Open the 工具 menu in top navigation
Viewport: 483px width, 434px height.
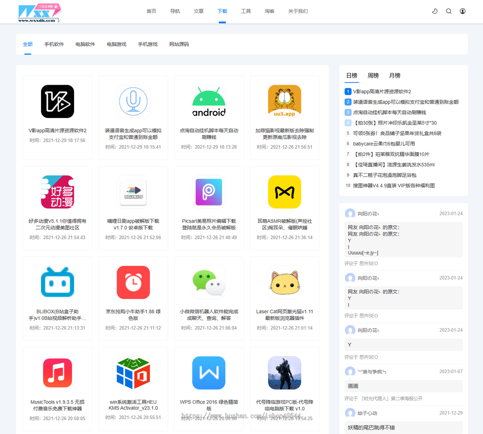[246, 11]
